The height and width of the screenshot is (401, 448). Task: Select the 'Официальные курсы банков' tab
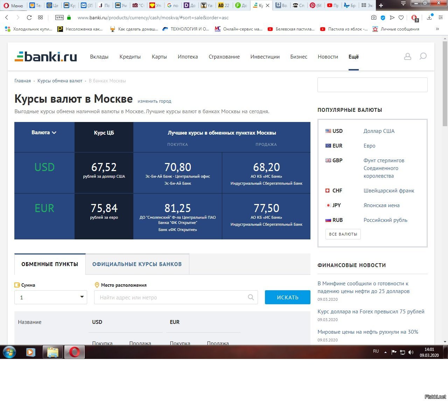pyautogui.click(x=137, y=264)
